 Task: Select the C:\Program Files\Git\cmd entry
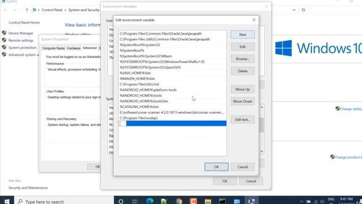[x=172, y=84]
